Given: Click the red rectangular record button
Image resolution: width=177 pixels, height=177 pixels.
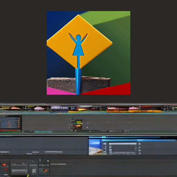Looking at the screenshot, I should pyautogui.click(x=4, y=165).
